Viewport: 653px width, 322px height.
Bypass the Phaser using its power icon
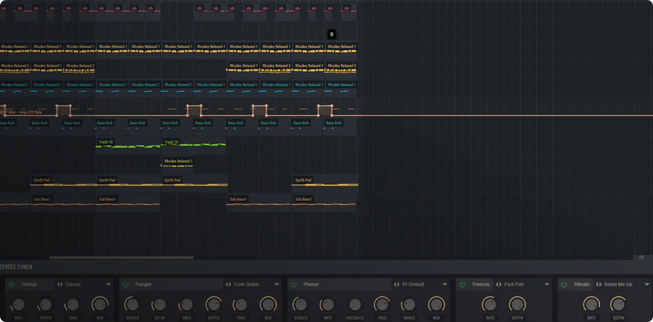(294, 284)
